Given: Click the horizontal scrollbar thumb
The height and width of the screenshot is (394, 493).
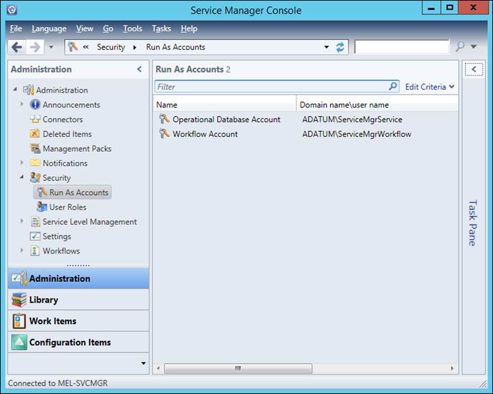Looking at the screenshot, I should pyautogui.click(x=238, y=368).
